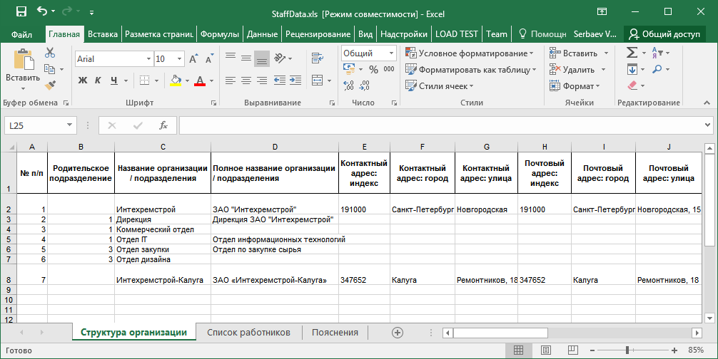
Task: Open Fill down options
Action: coord(632,69)
